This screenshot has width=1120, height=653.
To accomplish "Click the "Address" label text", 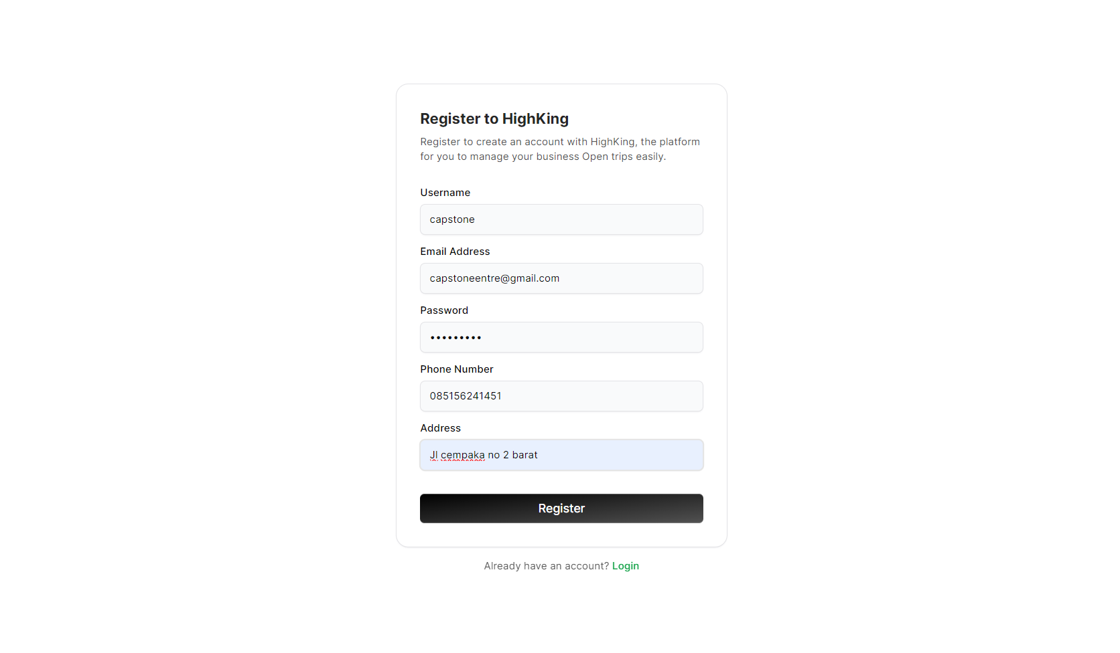I will [x=440, y=428].
